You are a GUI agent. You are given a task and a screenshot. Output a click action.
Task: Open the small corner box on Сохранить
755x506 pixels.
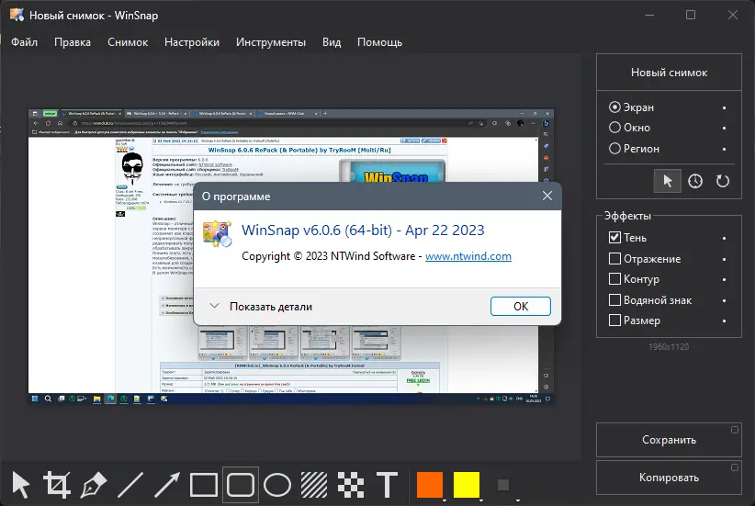pyautogui.click(x=734, y=430)
